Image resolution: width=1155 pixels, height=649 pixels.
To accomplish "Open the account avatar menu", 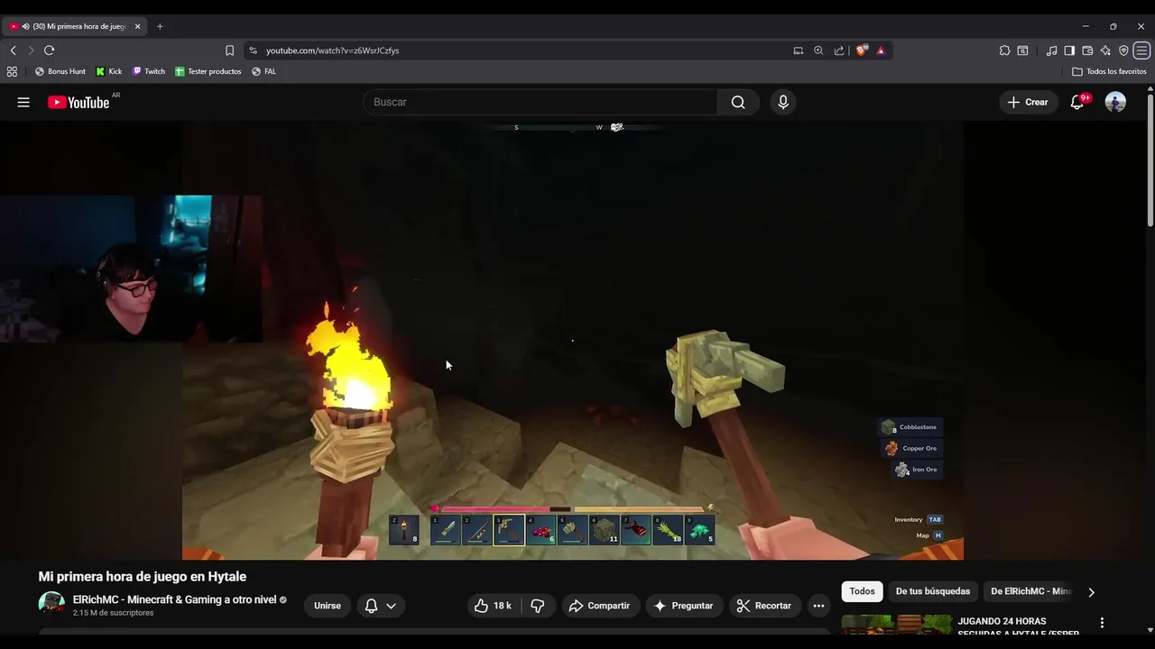I will 1115,102.
